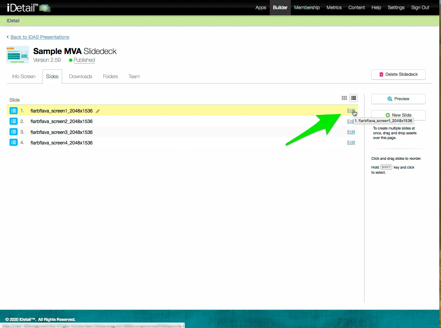
Task: Click the Version 2.59 label
Action: coord(47,60)
